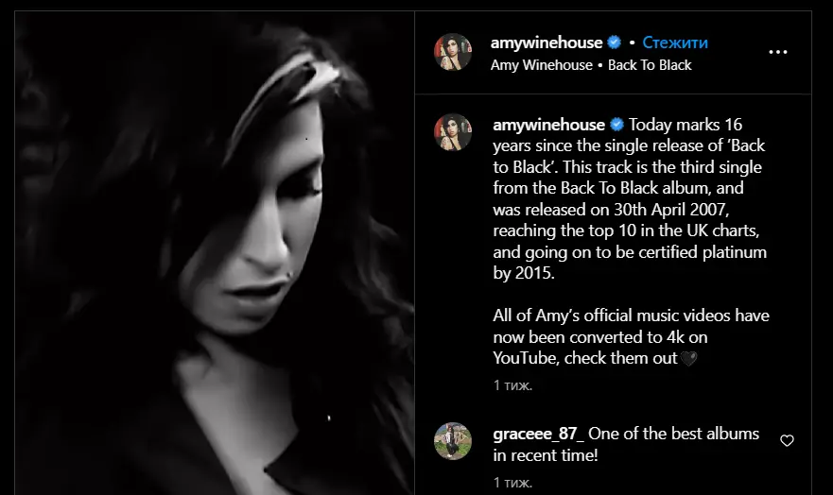
Task: Open amywinehouse avatar in the post header
Action: coord(453,52)
